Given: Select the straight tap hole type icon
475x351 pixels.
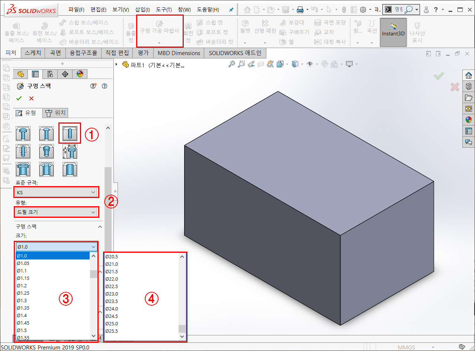Looking at the screenshot, I should point(23,151).
